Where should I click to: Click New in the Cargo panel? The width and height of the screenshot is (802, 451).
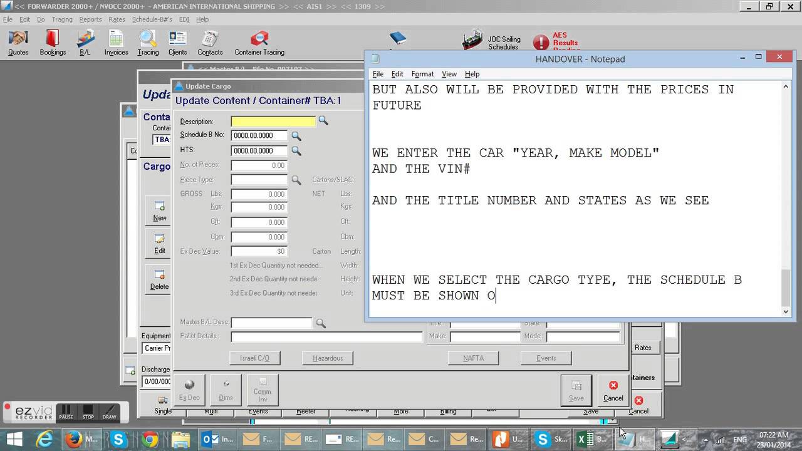point(160,212)
